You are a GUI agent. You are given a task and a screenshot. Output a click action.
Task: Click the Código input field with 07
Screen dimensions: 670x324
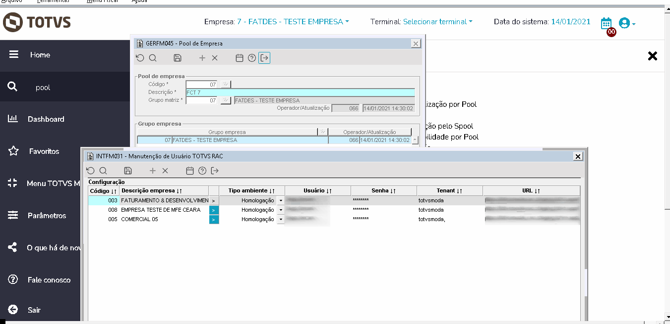point(202,85)
